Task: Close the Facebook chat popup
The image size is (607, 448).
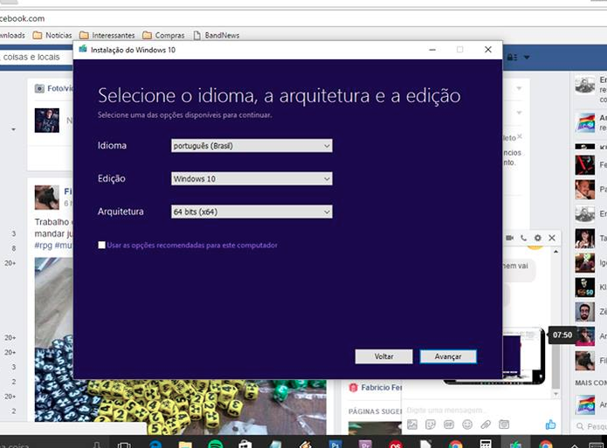Action: pos(552,238)
